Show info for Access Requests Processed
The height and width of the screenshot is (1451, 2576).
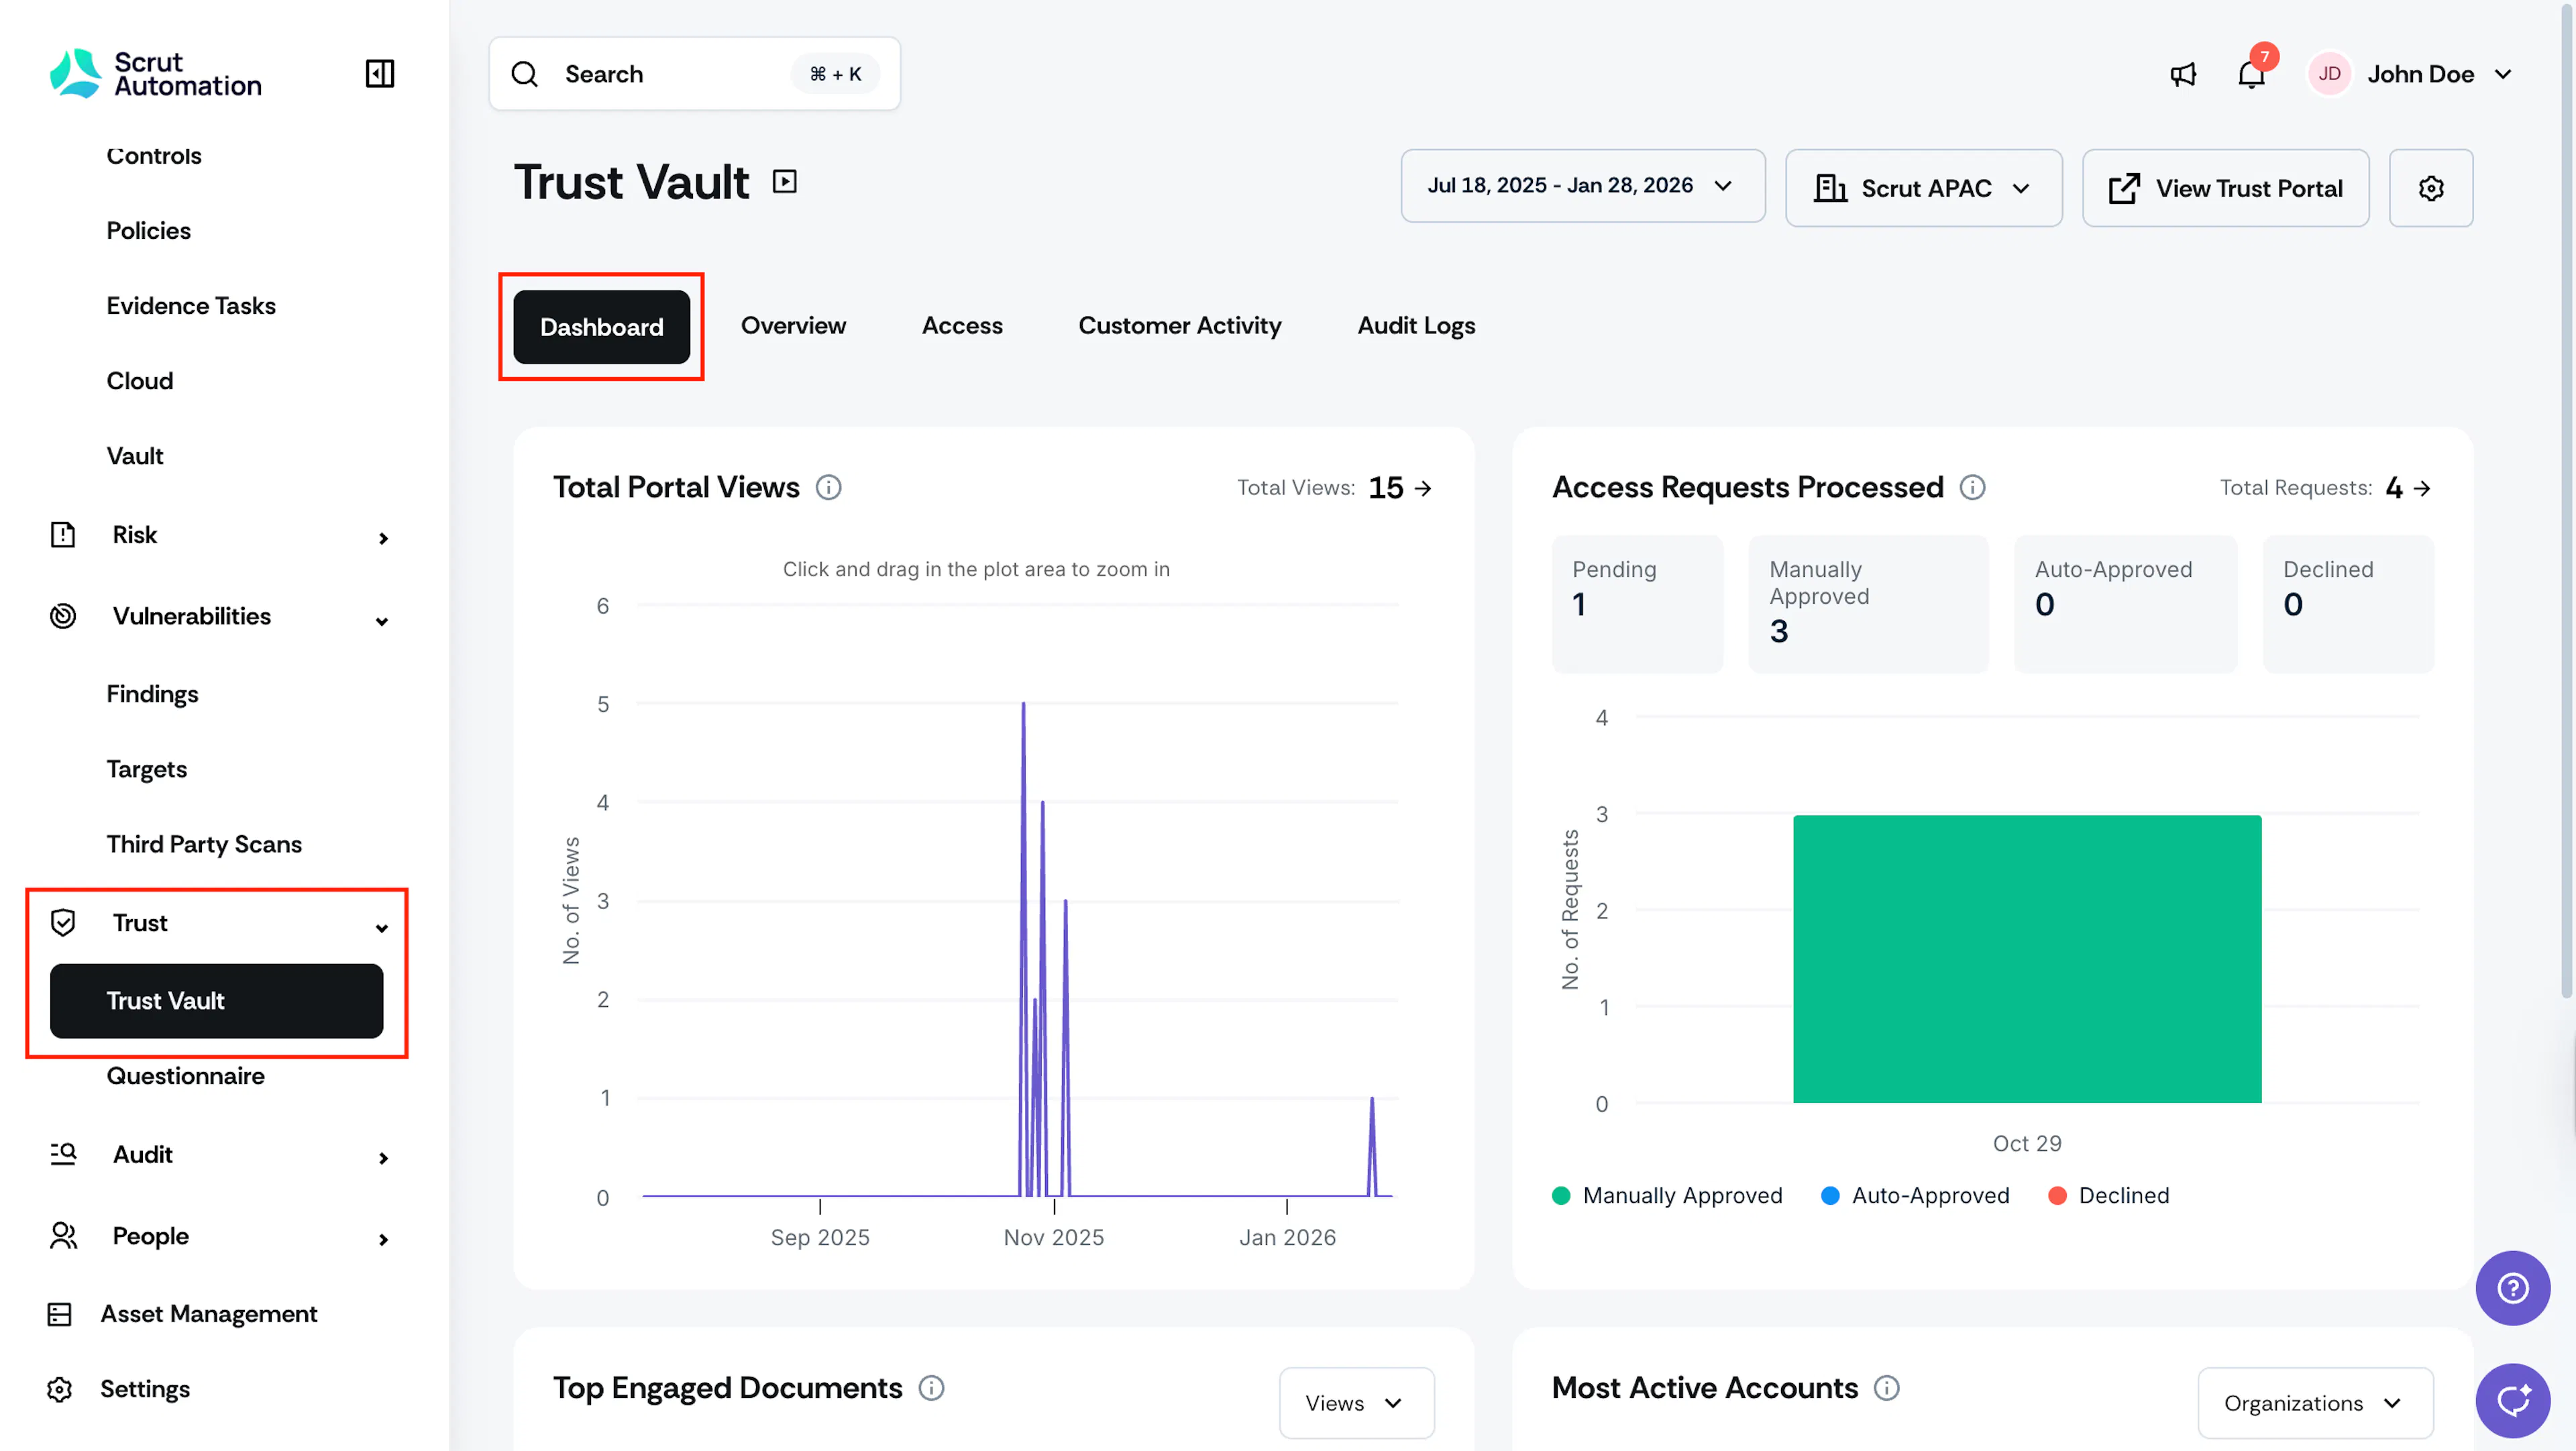click(1972, 487)
